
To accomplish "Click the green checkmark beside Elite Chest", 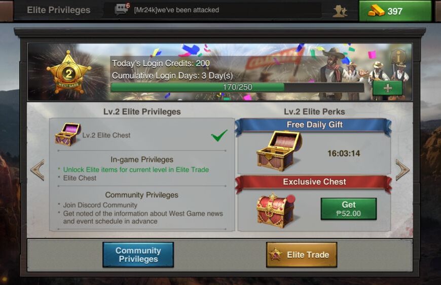I will pyautogui.click(x=219, y=135).
